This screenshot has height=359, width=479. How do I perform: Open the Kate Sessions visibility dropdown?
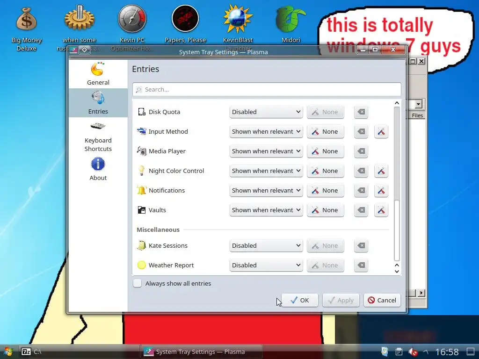tap(266, 246)
